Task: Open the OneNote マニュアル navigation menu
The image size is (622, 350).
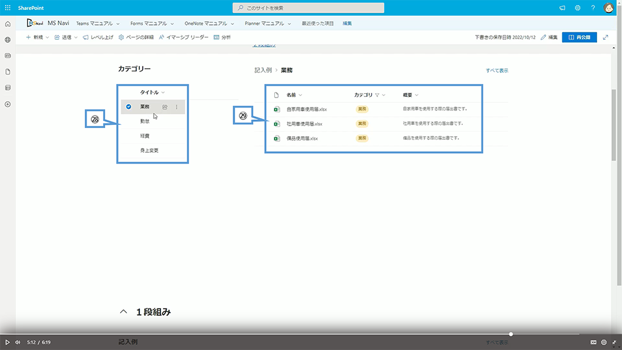Action: [209, 24]
